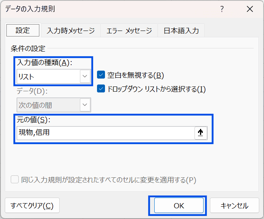Toggle the 空白を無視する checkbox
The height and width of the screenshot is (219, 264).
(x=101, y=75)
